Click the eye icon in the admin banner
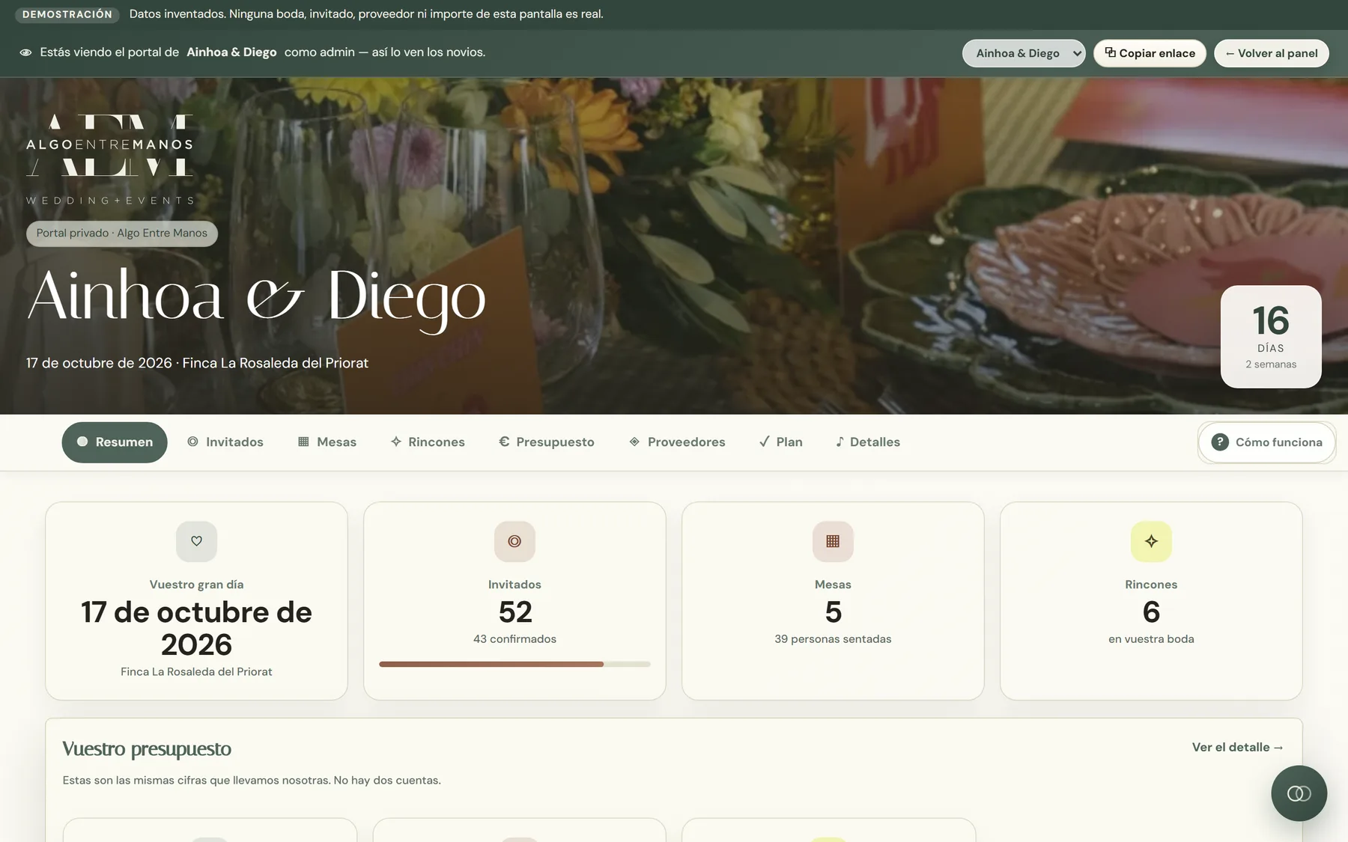This screenshot has height=842, width=1348. pos(25,52)
